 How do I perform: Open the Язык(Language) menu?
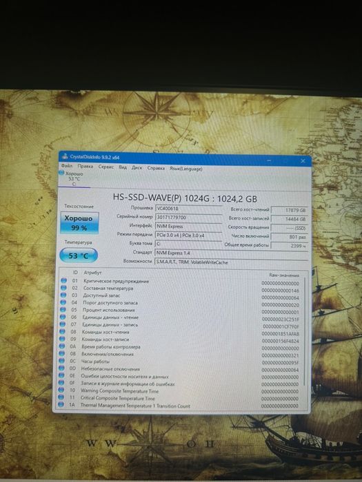tap(186, 169)
